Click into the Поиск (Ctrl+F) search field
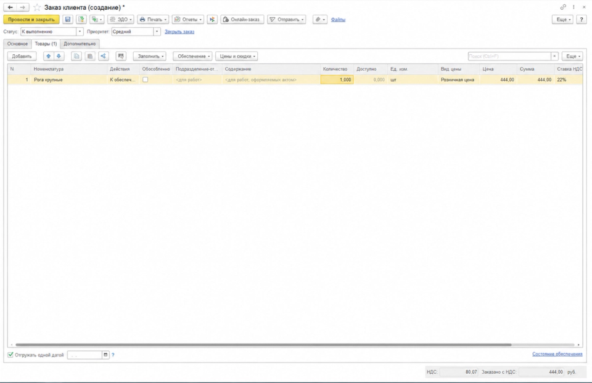The height and width of the screenshot is (383, 592). pos(509,56)
